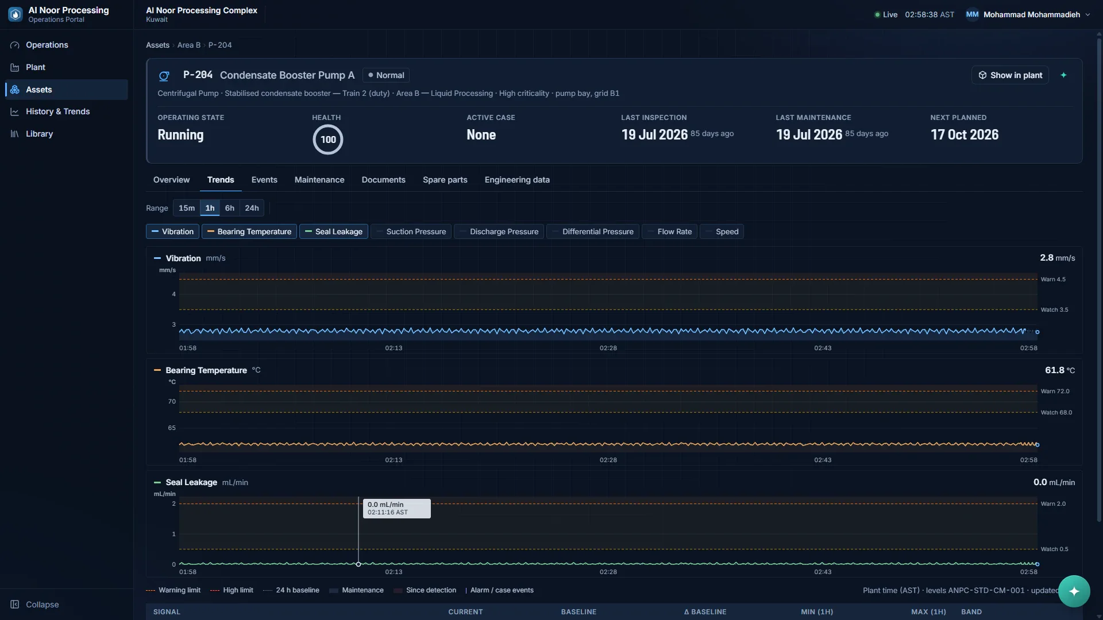The image size is (1103, 620).
Task: Go to Area B breadcrumb
Action: 189,45
